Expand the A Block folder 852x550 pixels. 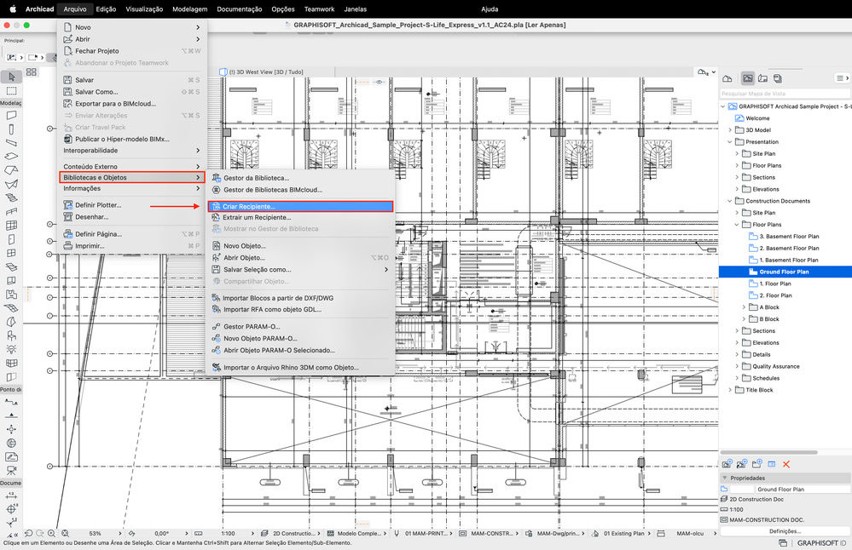coord(744,307)
